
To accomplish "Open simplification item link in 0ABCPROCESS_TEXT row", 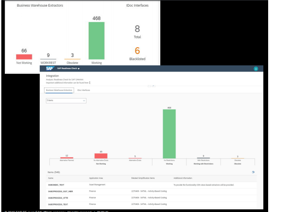I will coord(149,204).
